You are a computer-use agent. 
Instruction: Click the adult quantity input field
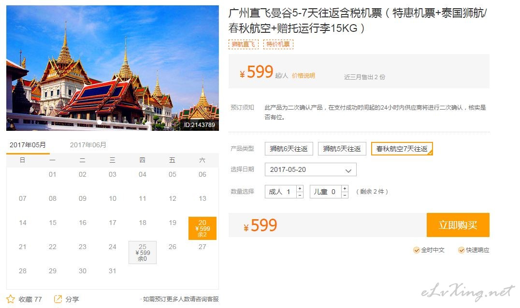281,192
